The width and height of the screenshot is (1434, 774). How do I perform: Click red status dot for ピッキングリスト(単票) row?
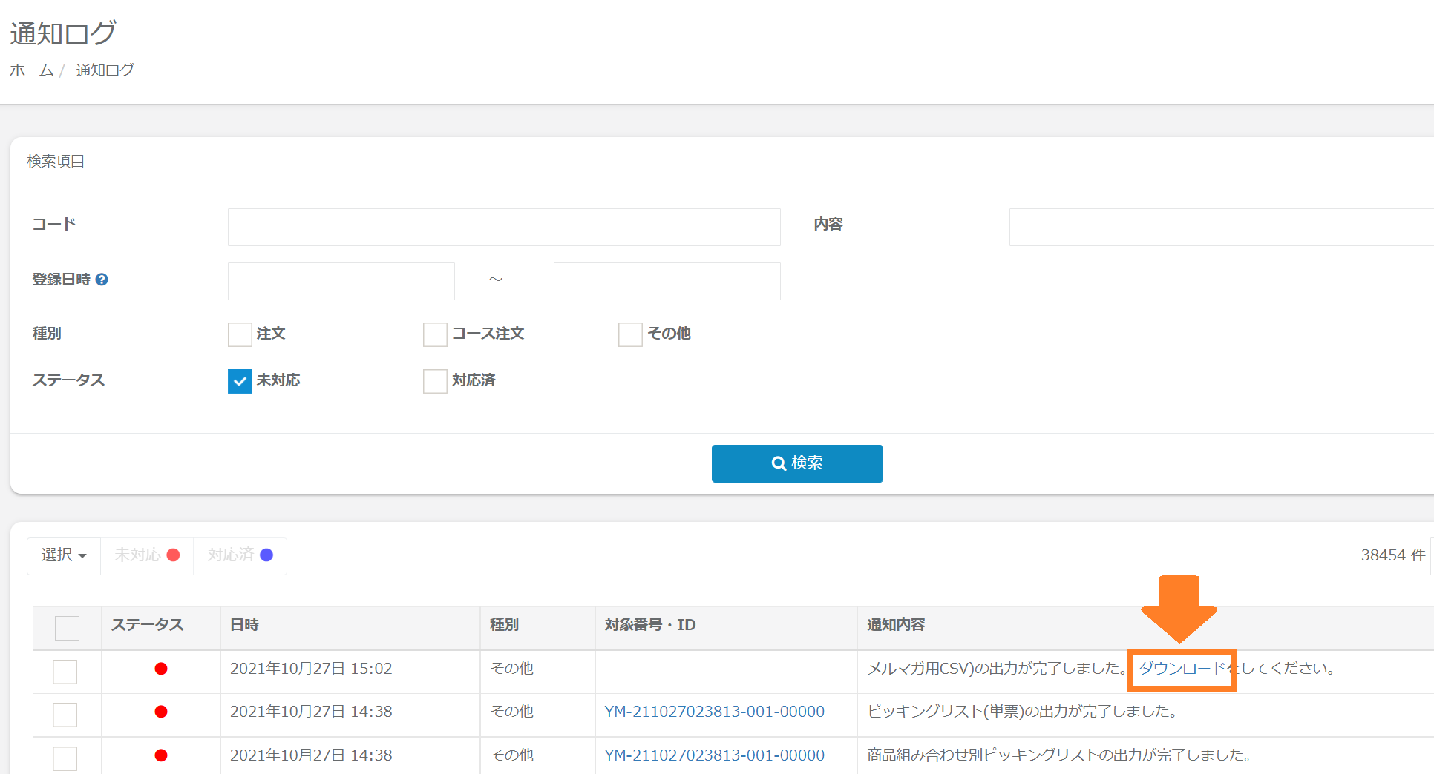(x=160, y=712)
